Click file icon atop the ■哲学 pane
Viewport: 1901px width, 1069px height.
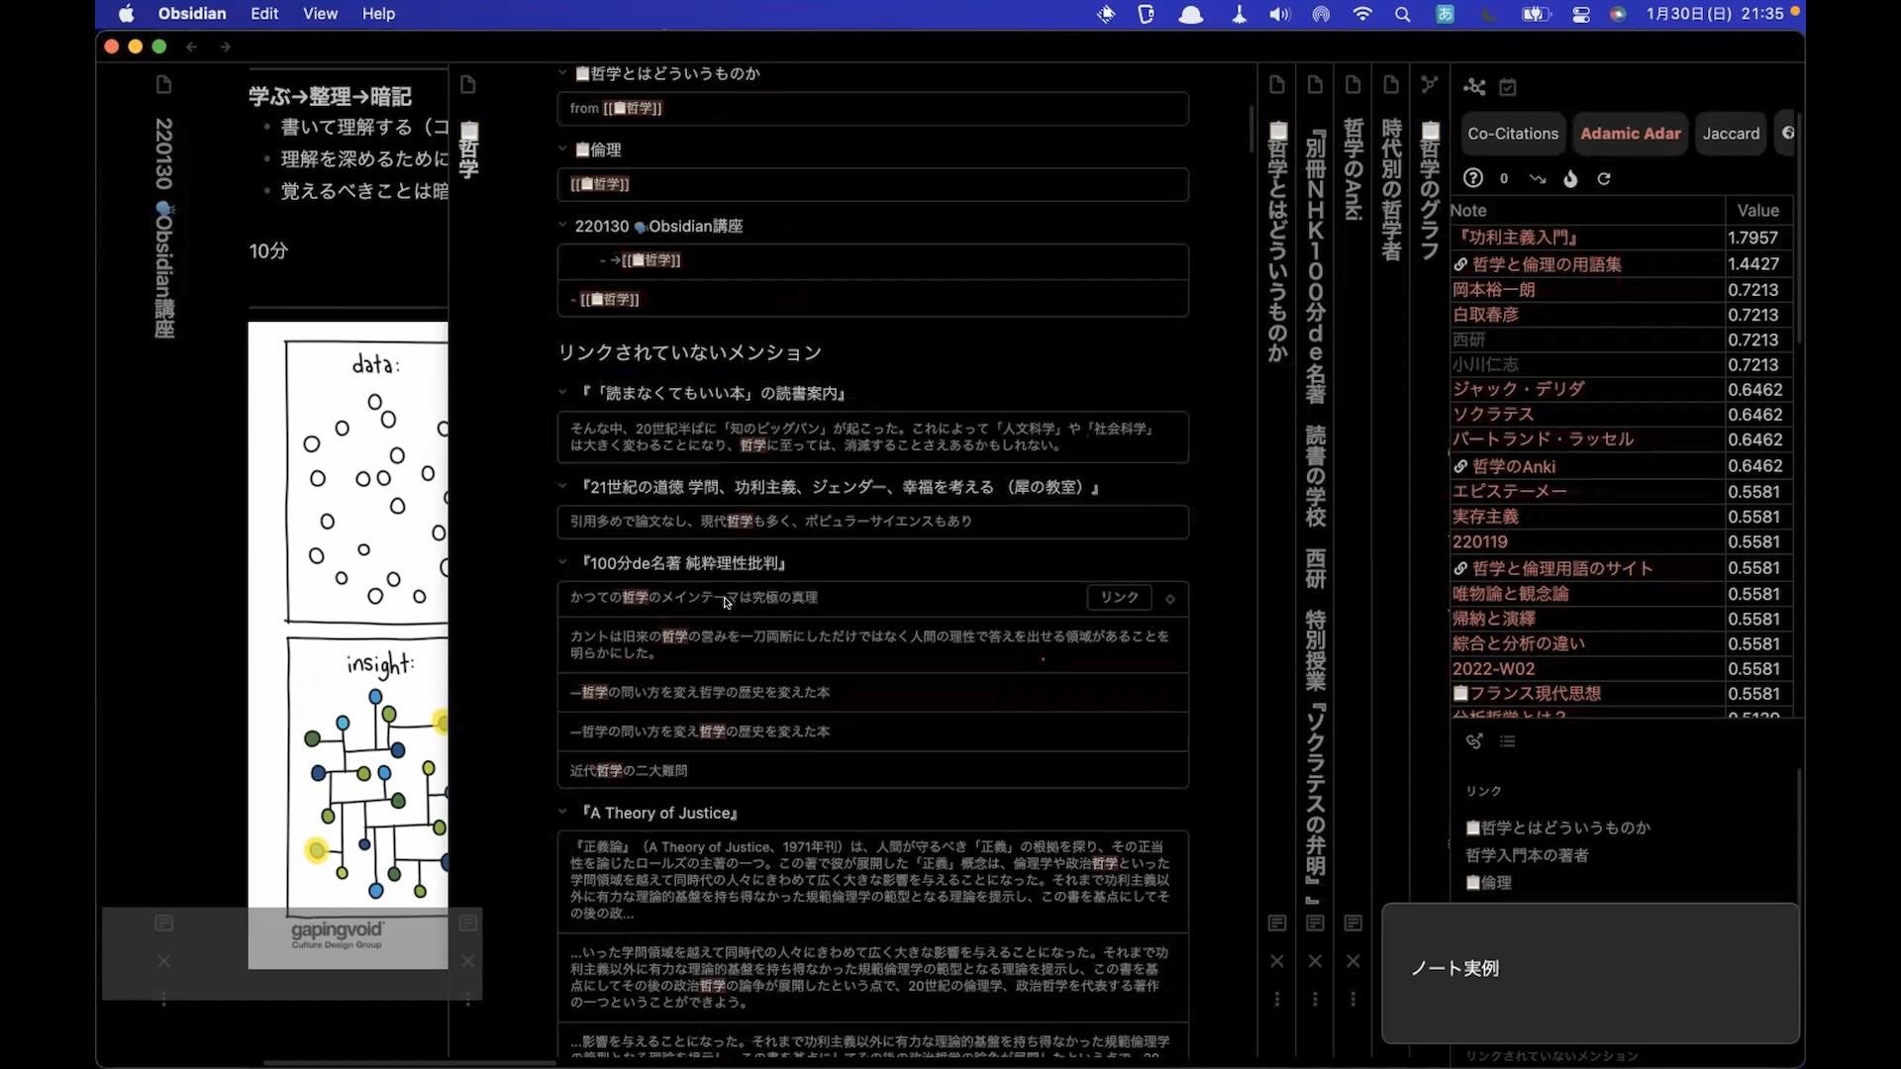[x=468, y=85]
